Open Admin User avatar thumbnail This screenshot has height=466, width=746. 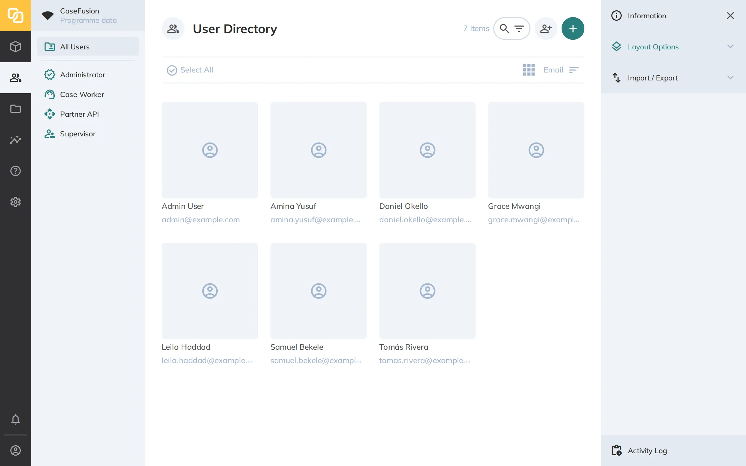pyautogui.click(x=210, y=150)
